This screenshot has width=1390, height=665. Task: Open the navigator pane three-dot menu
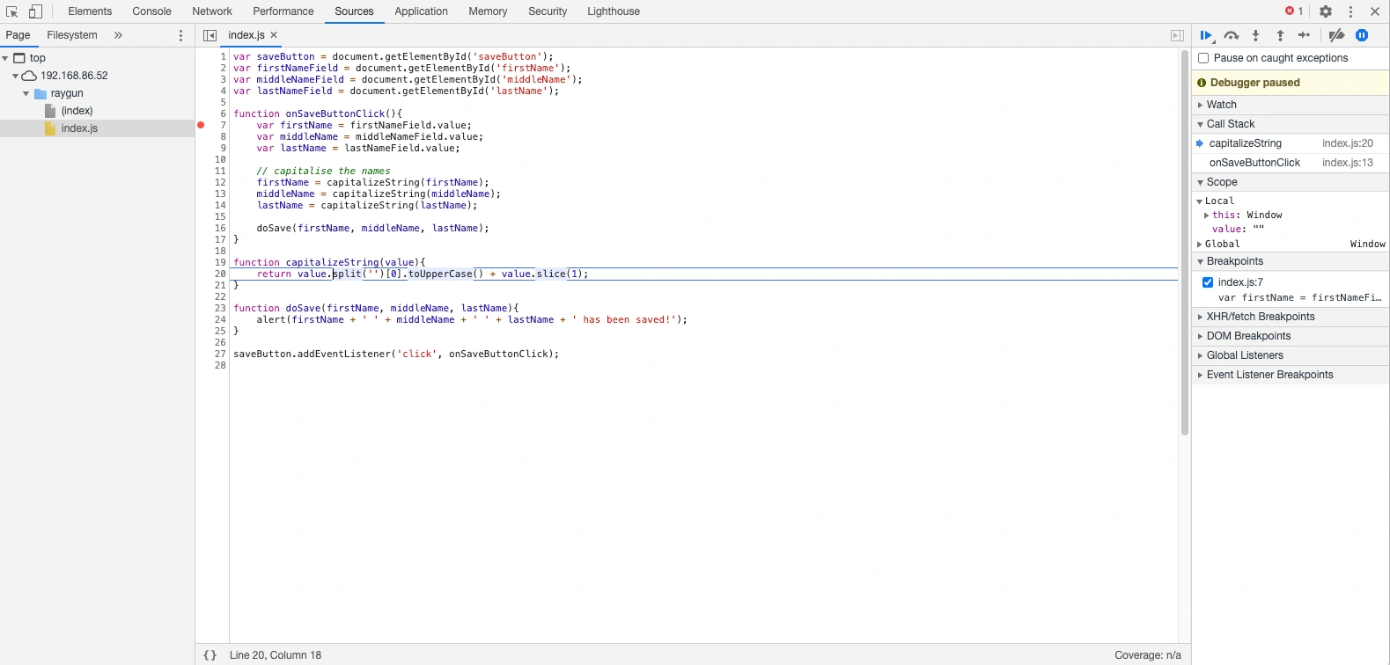(181, 35)
